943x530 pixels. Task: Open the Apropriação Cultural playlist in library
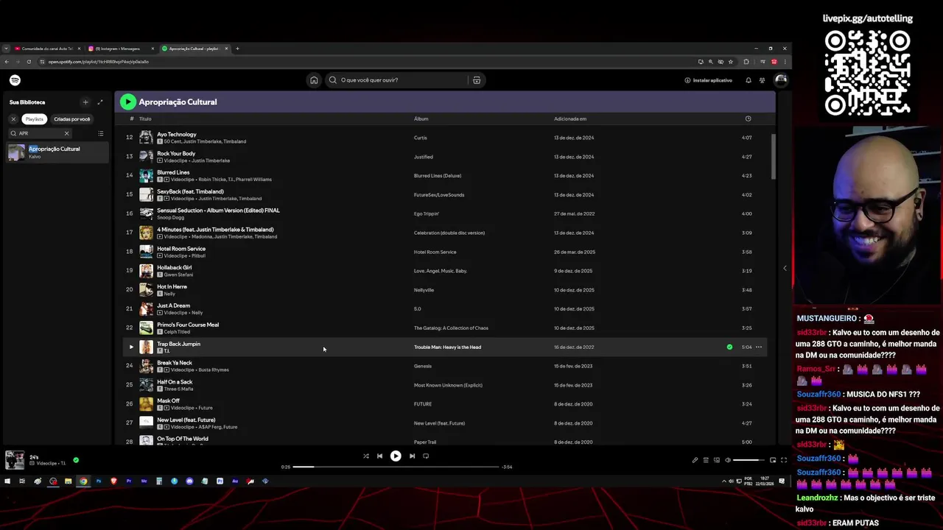pyautogui.click(x=57, y=152)
